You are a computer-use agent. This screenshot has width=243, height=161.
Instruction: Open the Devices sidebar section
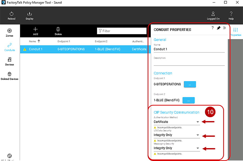point(9,61)
